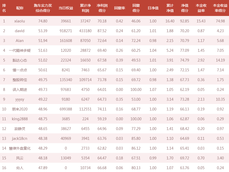Select the 本金收益率得分 header

pos(220,8)
